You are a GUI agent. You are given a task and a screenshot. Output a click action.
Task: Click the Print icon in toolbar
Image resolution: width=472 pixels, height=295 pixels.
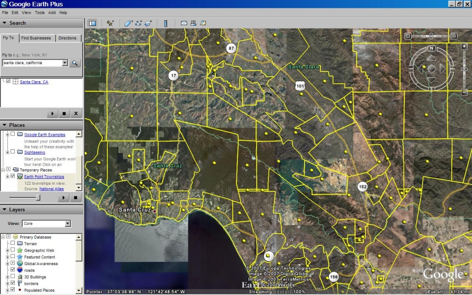click(x=194, y=23)
